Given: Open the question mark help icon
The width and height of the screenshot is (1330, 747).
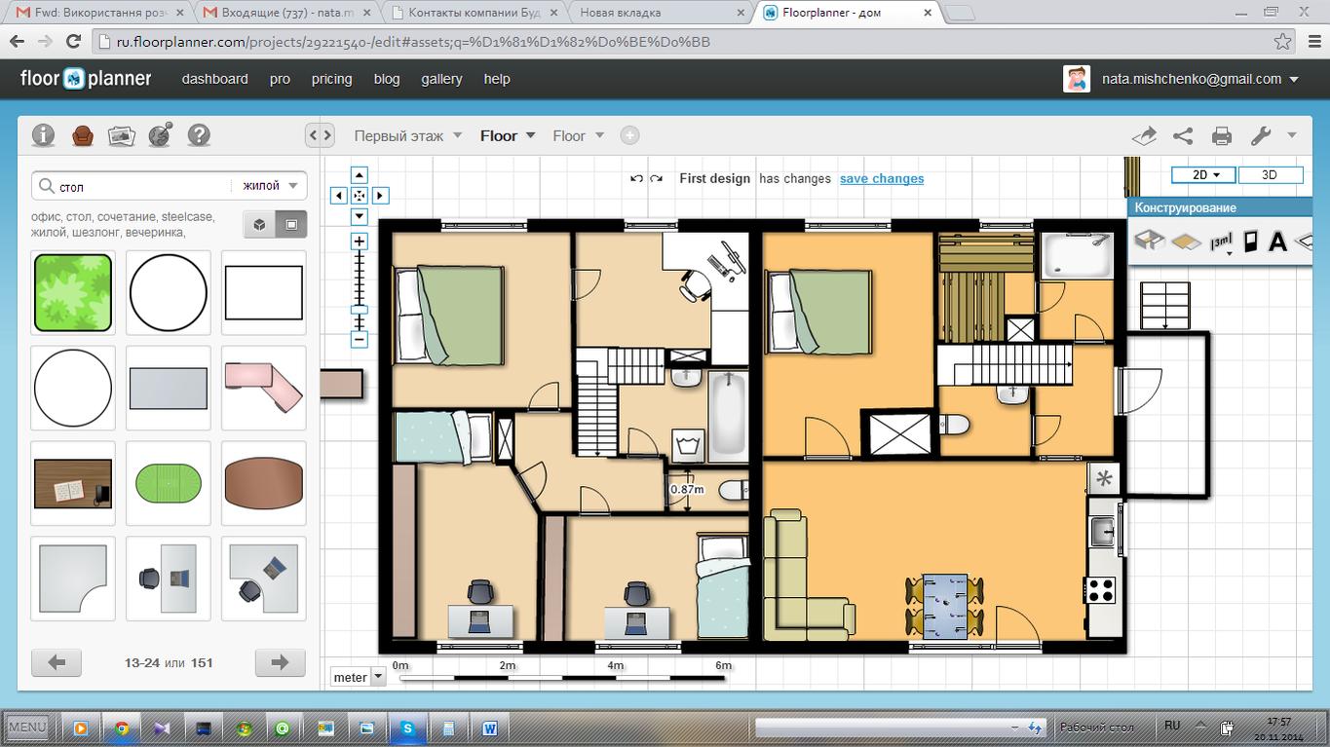Looking at the screenshot, I should click(199, 135).
